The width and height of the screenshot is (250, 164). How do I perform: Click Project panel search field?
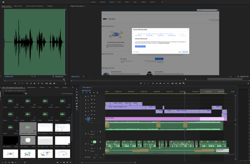(13, 93)
